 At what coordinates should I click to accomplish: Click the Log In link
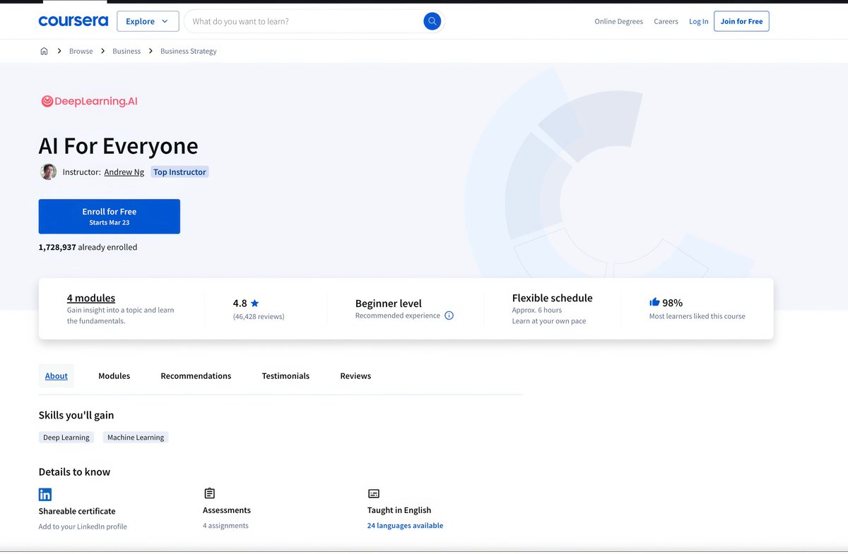698,21
